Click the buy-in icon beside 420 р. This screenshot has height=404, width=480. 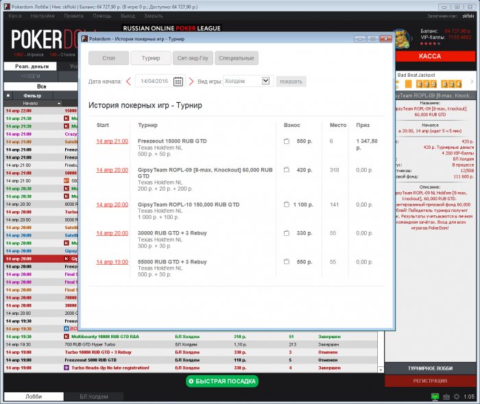(x=287, y=169)
